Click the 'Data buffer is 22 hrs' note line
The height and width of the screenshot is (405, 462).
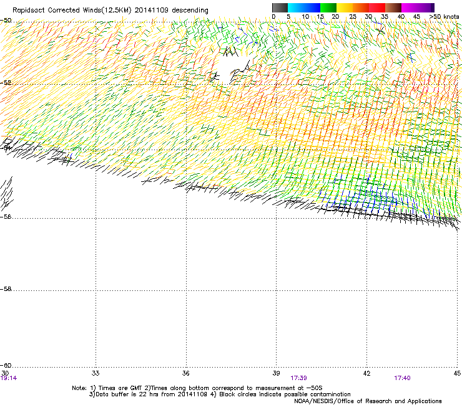pos(220,394)
